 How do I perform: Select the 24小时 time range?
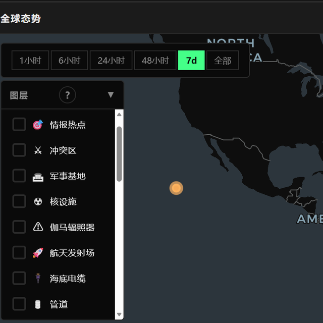[x=111, y=61]
